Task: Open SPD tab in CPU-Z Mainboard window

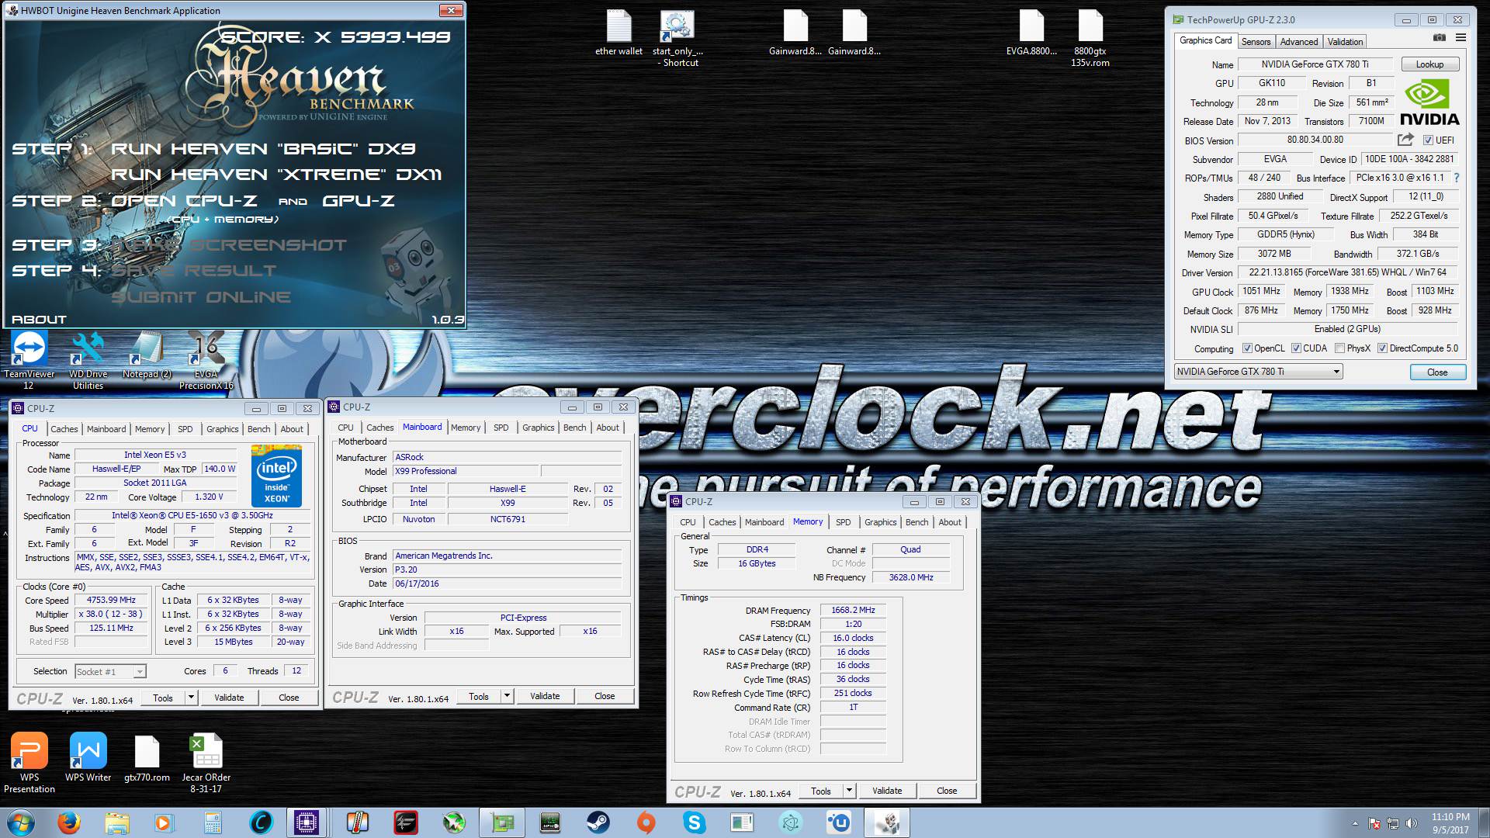Action: [x=501, y=428]
